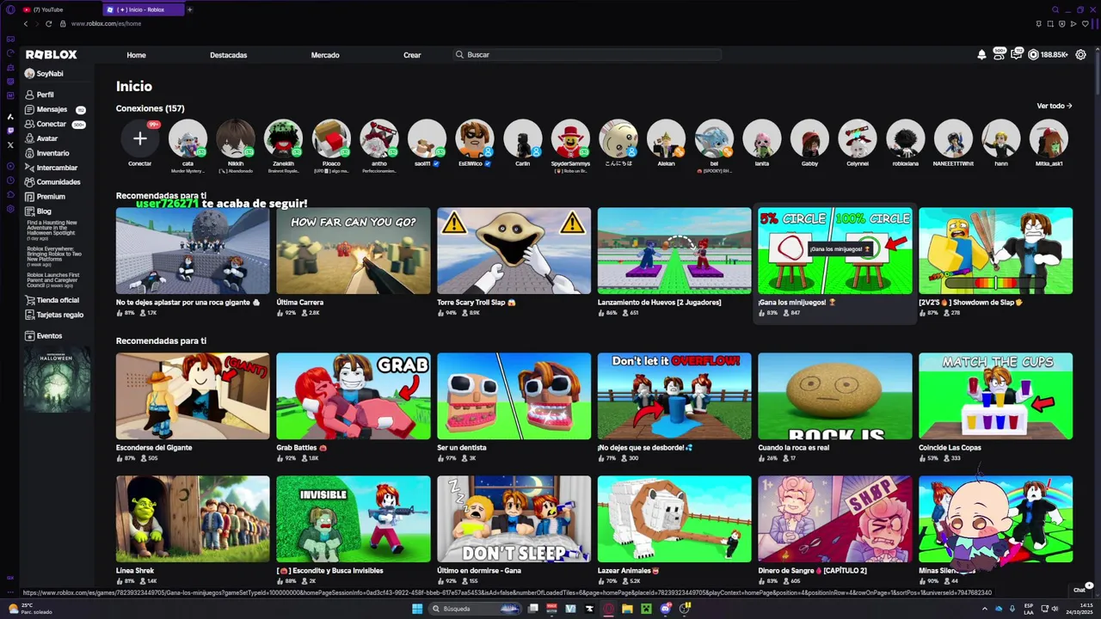Image resolution: width=1101 pixels, height=619 pixels.
Task: Open the Roblox settings gear
Action: coord(1081,55)
